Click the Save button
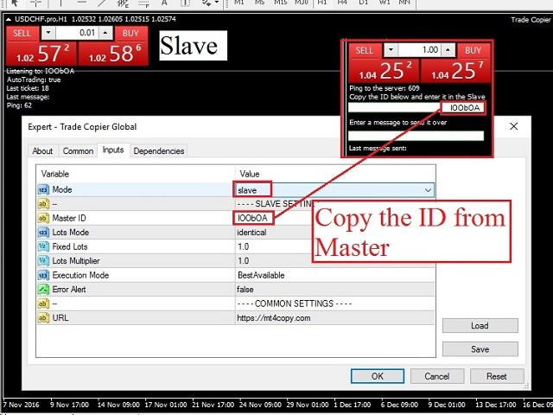553x415 pixels. (x=480, y=349)
